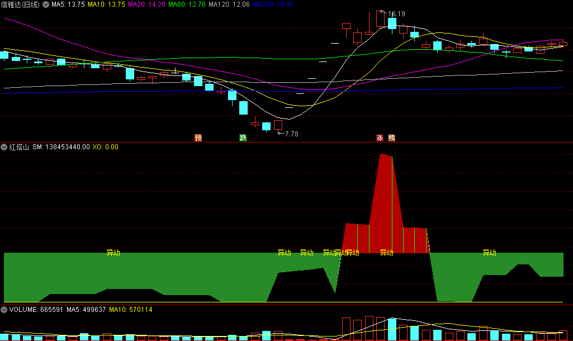
Task: Click the VOLUME: 665591 readout
Action: pos(36,310)
